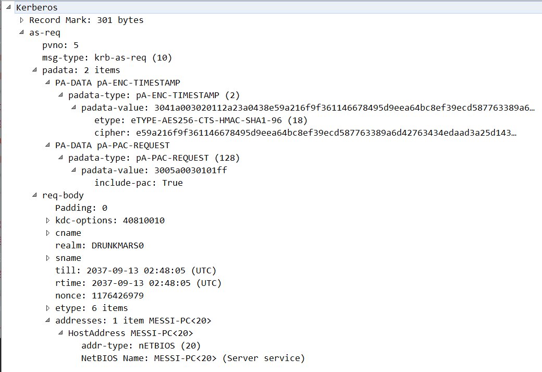Collapse the HostAddress MESSI-PC<20> node

click(x=61, y=333)
